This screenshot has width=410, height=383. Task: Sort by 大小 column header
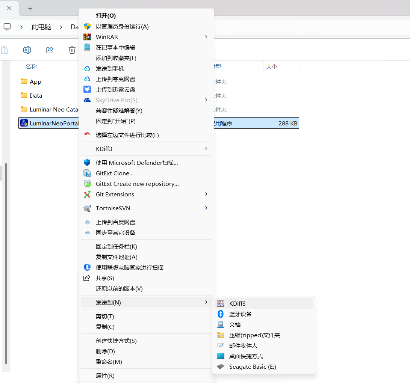[271, 66]
